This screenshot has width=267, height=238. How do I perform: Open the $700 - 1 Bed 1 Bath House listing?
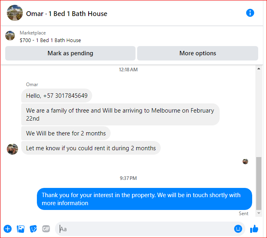click(50, 40)
